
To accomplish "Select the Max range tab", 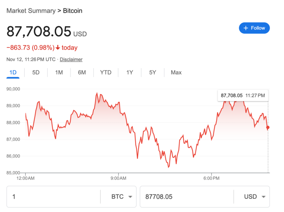I will (x=176, y=72).
